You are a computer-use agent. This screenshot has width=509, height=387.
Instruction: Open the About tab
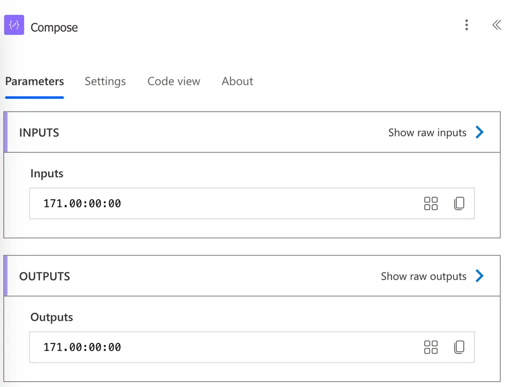[237, 81]
